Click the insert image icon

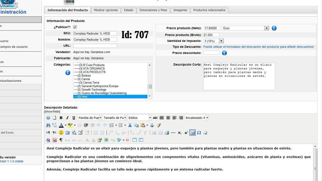point(106,140)
